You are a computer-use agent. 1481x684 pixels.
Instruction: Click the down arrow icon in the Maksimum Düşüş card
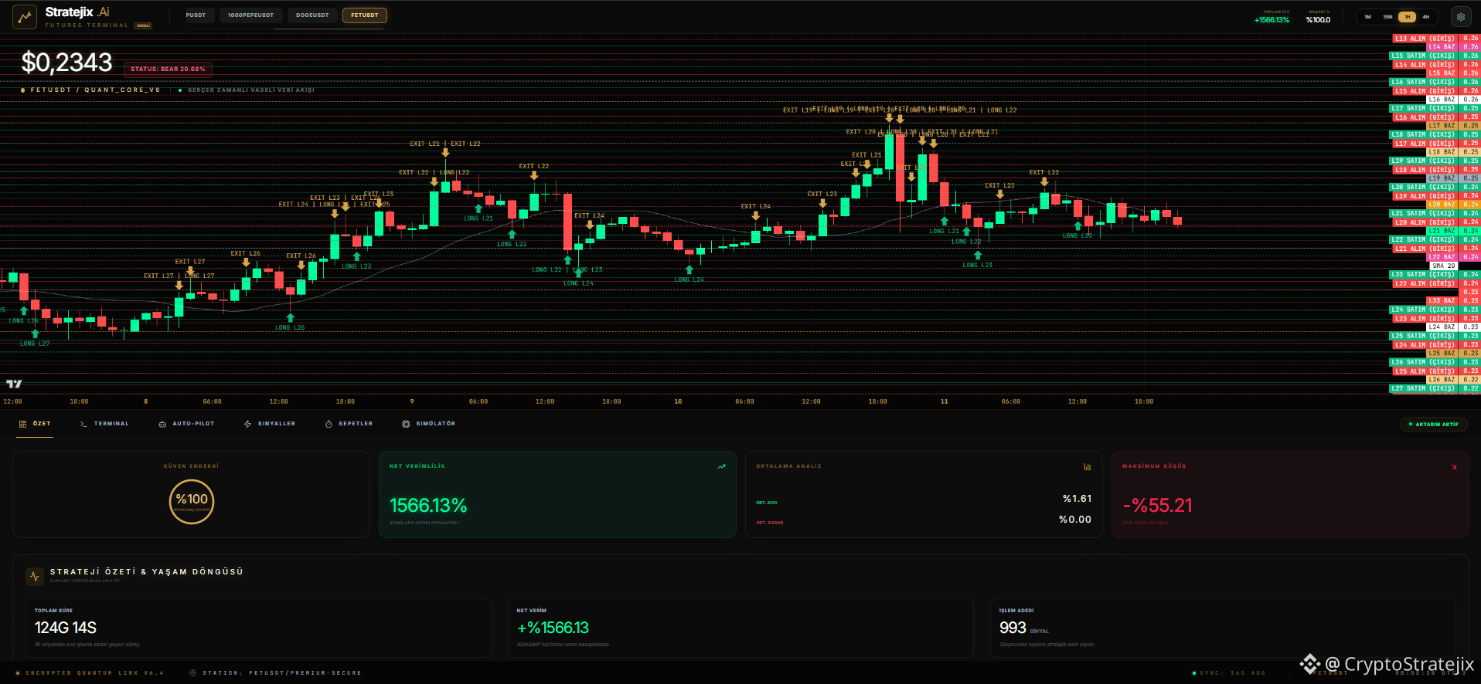coord(1454,466)
